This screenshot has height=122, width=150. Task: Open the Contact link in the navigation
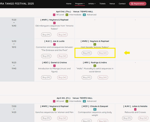(122, 4)
